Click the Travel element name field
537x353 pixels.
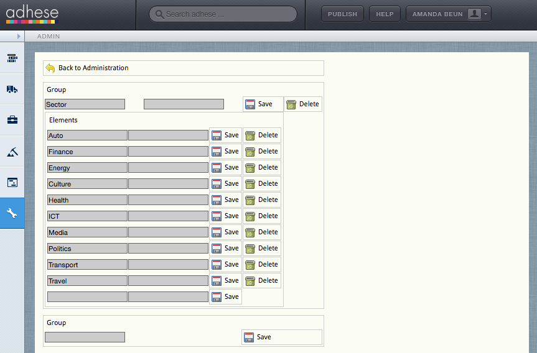tap(87, 281)
